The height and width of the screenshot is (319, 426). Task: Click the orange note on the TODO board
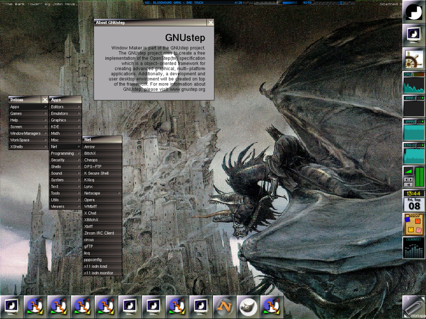click(x=418, y=221)
